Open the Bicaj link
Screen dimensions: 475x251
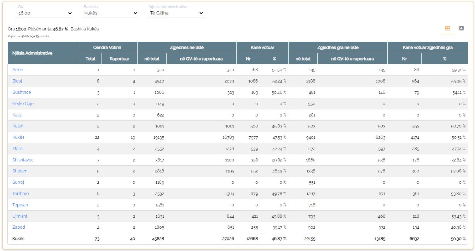coord(17,81)
